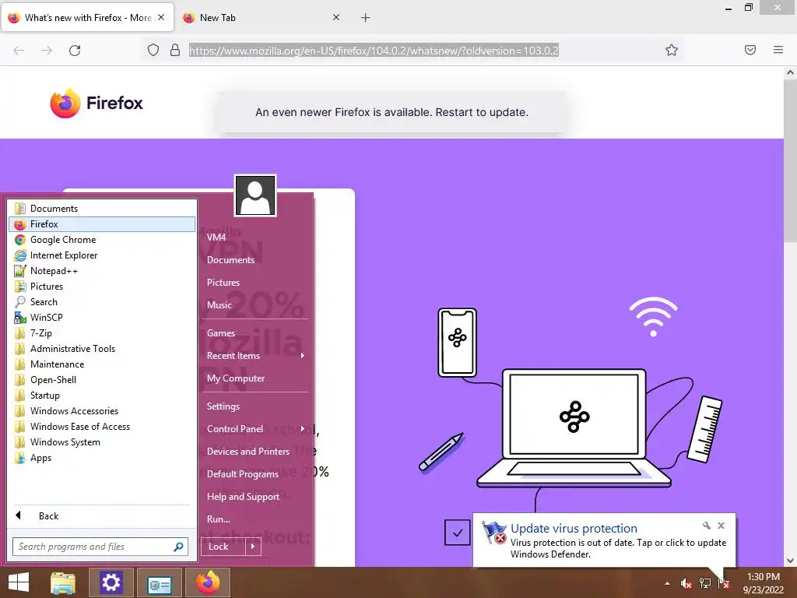The width and height of the screenshot is (797, 598).
Task: Go back one page in Firefox
Action: [x=19, y=51]
